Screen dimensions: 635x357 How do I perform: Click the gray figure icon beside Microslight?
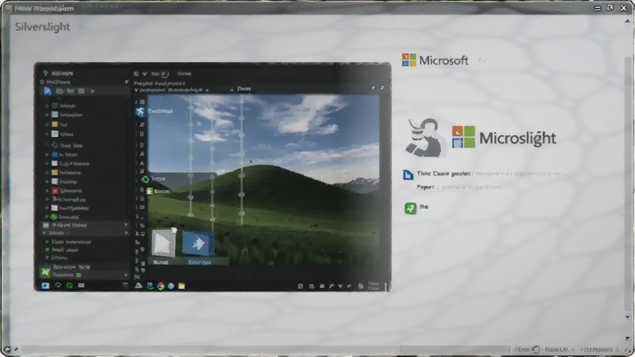(x=424, y=138)
